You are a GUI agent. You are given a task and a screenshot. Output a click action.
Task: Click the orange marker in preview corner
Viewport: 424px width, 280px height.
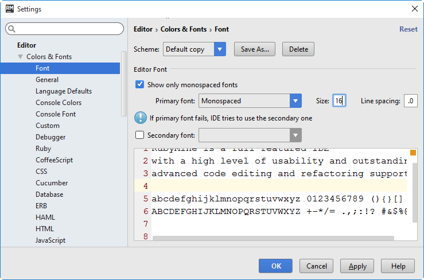pyautogui.click(x=413, y=153)
